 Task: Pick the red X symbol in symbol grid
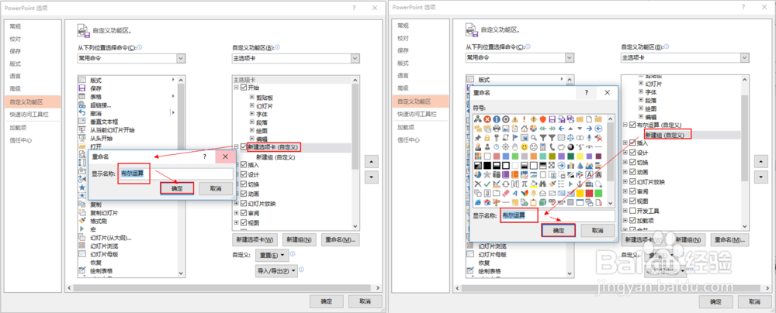tap(487, 119)
